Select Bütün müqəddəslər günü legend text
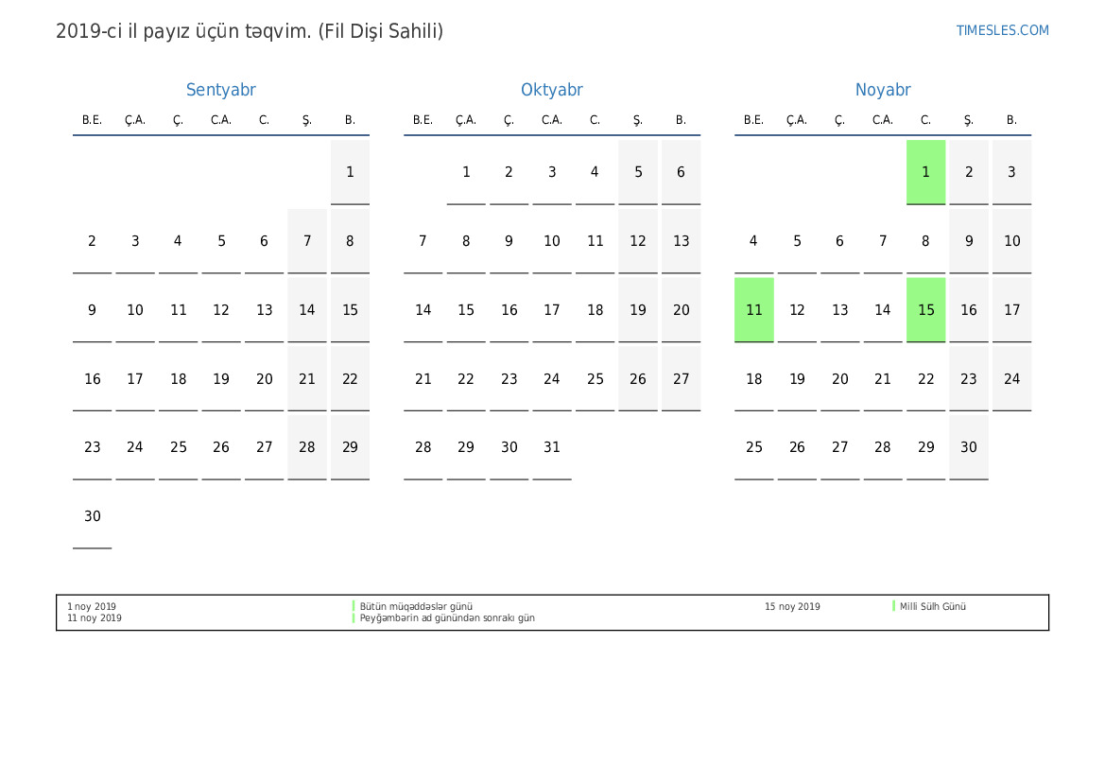This screenshot has width=1105, height=782. [416, 607]
